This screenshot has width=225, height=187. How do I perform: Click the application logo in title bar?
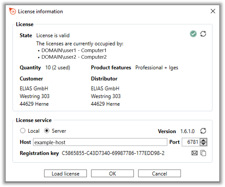(x=13, y=11)
